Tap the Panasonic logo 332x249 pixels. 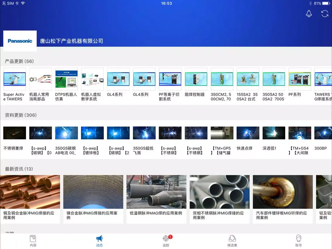20,41
